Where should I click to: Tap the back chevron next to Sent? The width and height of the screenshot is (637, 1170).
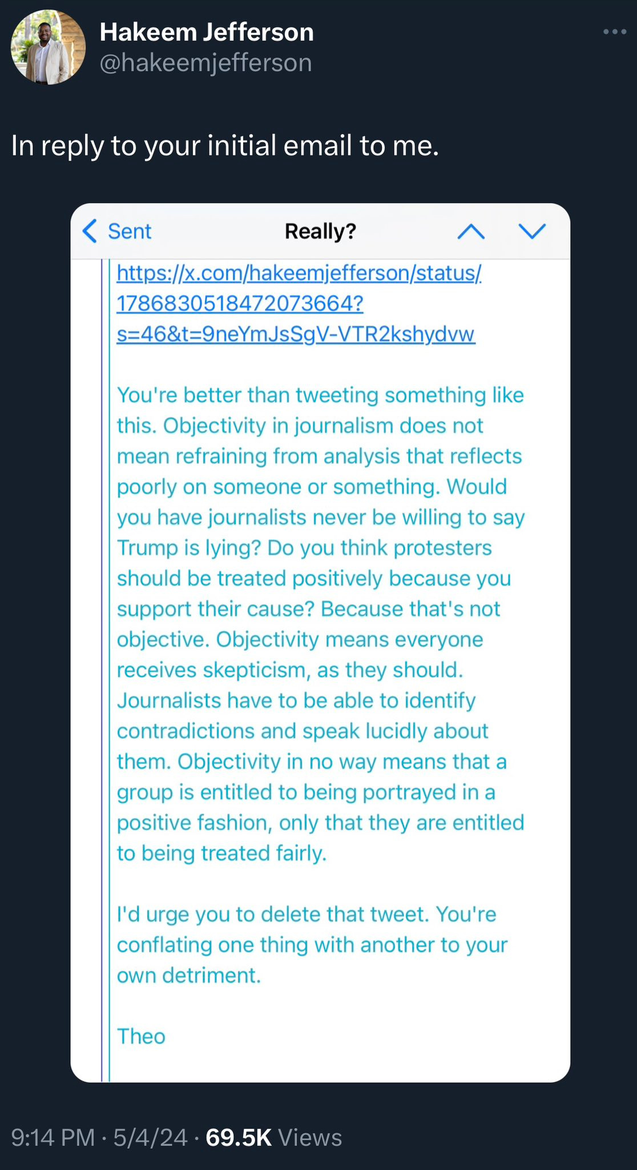(90, 231)
